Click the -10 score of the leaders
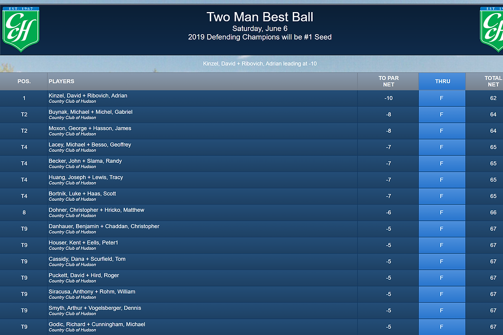The height and width of the screenshot is (335, 503). point(388,98)
